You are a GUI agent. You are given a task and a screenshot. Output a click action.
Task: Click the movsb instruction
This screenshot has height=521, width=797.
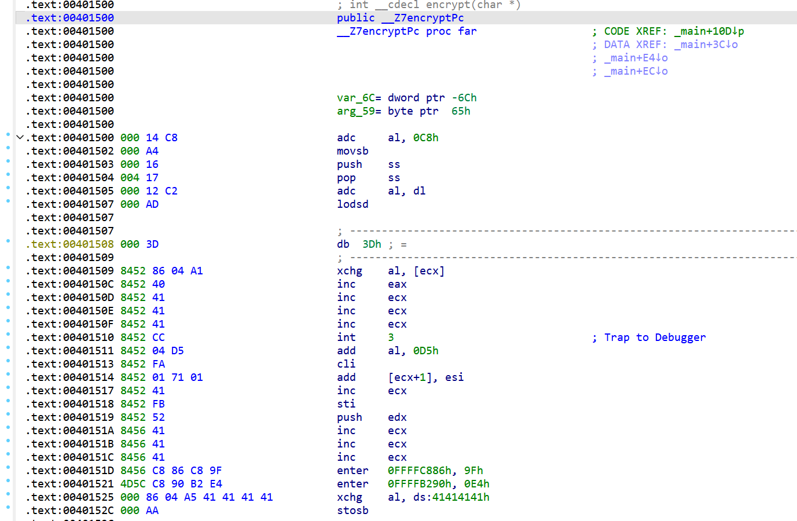tap(352, 151)
